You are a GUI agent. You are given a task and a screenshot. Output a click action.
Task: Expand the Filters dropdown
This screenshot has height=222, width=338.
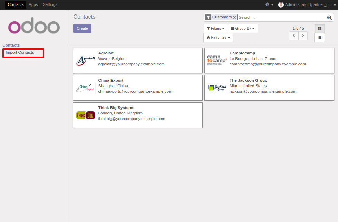point(215,29)
